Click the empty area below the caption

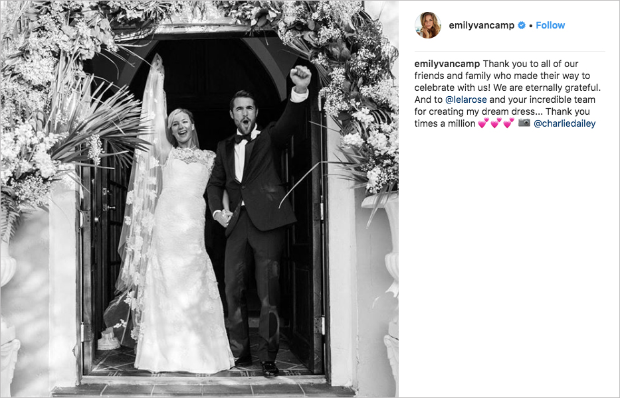[509, 261]
